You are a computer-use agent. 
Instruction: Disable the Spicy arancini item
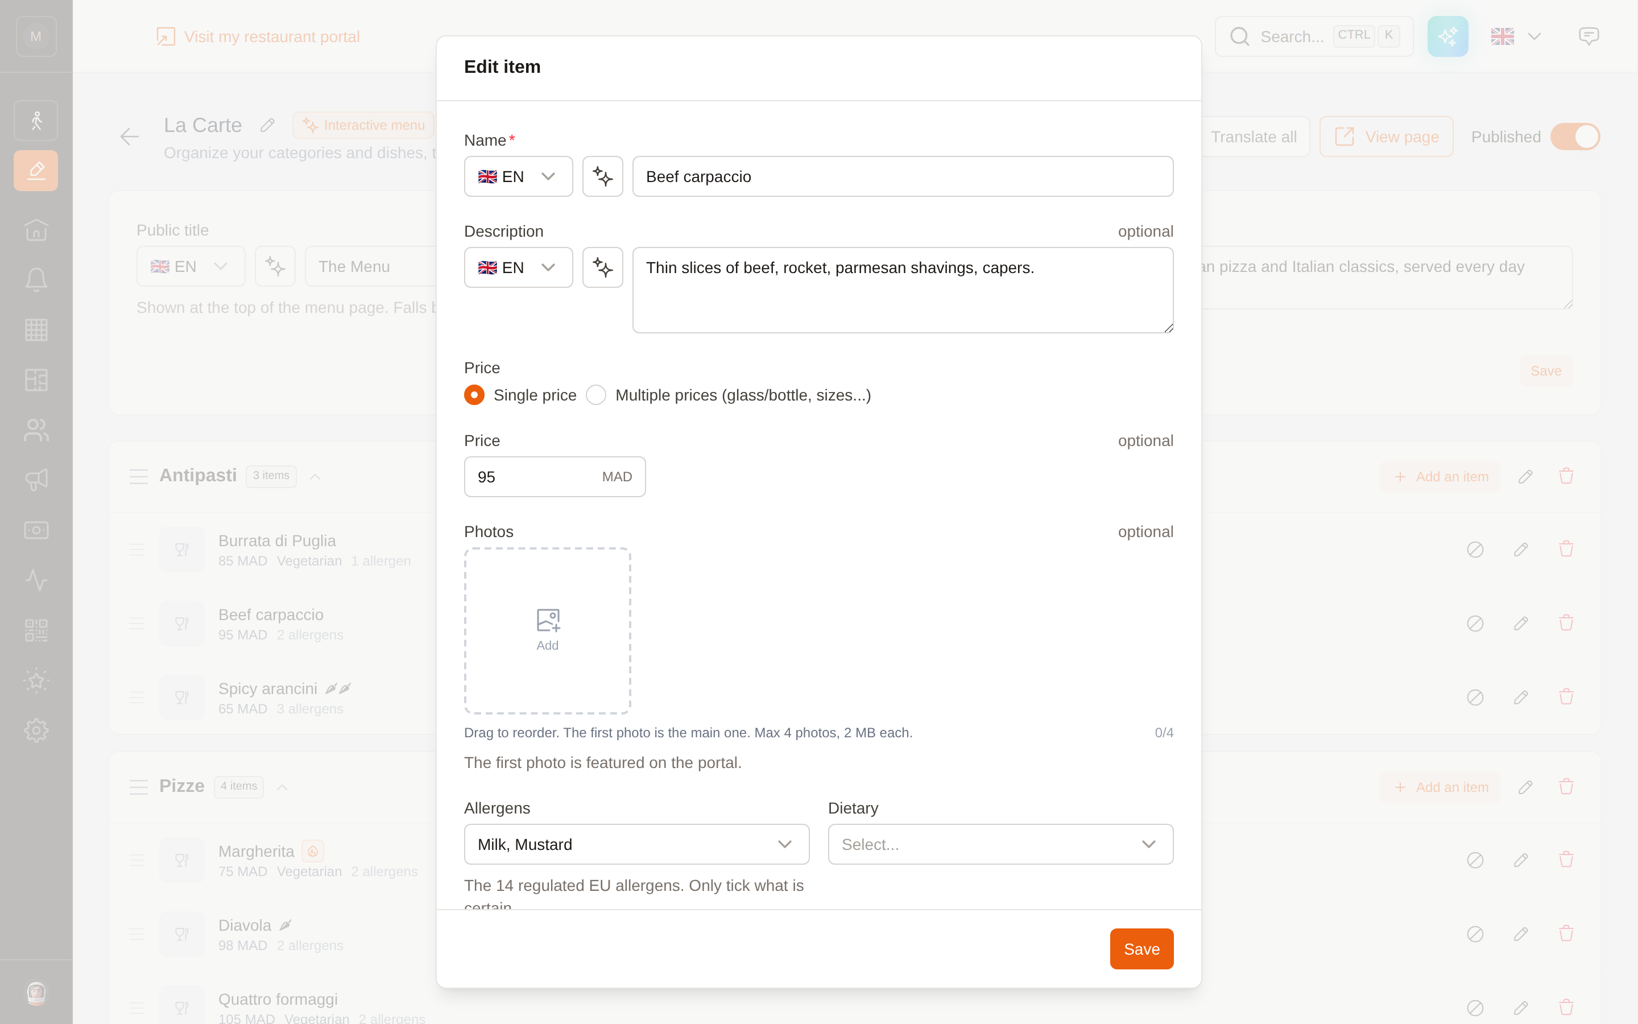tap(1475, 697)
